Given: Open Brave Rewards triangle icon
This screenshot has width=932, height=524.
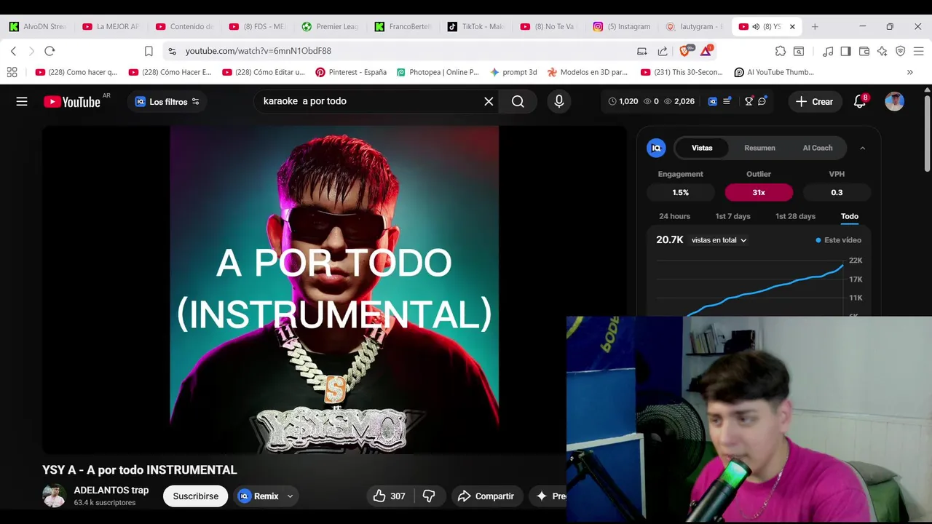Looking at the screenshot, I should pyautogui.click(x=706, y=51).
